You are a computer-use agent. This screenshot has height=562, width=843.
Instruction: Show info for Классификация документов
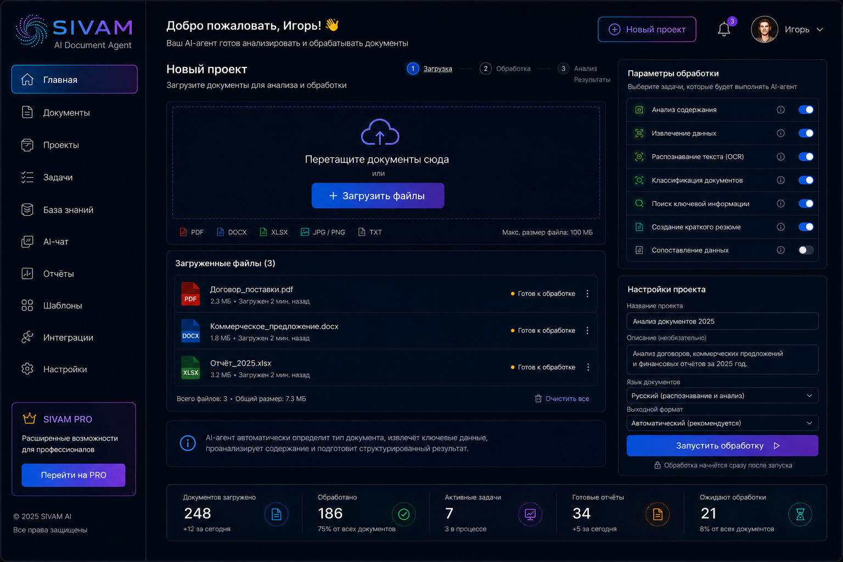780,180
